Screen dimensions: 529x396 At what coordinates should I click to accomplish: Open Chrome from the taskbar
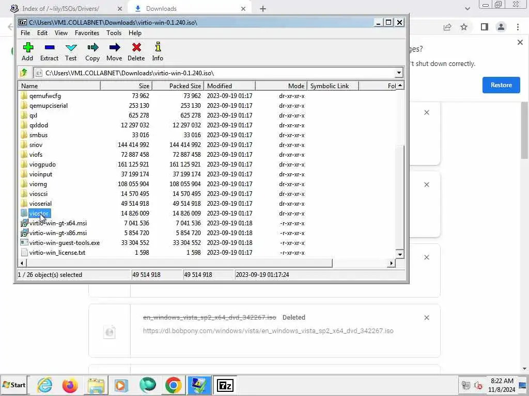pos(173,385)
